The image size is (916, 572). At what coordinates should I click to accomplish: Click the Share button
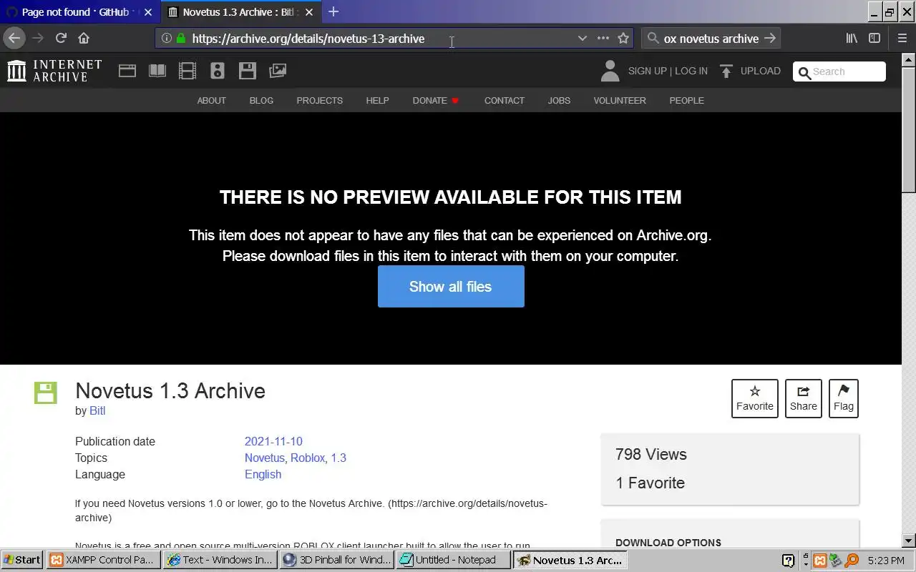(x=804, y=398)
